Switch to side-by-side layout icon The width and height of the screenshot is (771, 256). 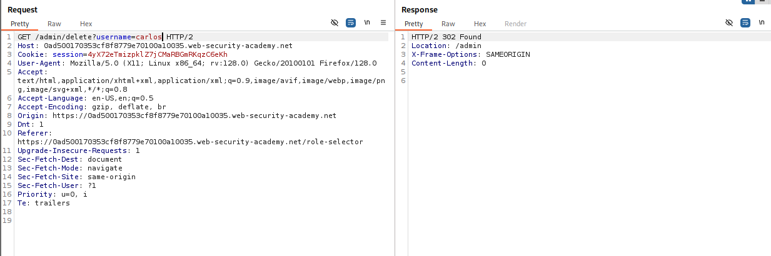(x=748, y=1)
